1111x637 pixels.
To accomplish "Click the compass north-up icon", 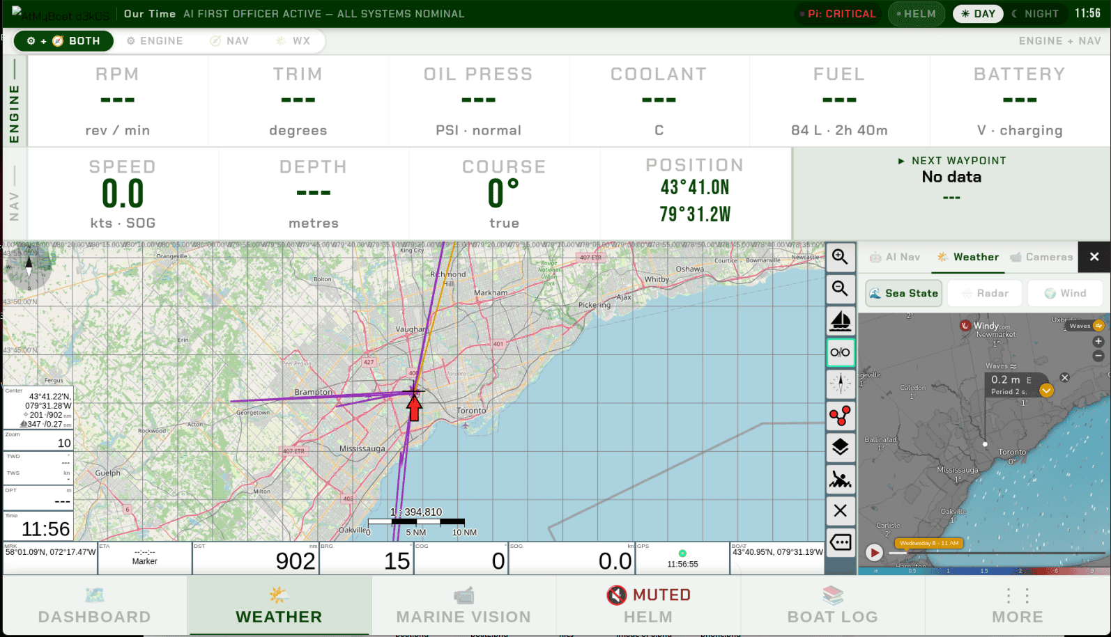I will (840, 384).
